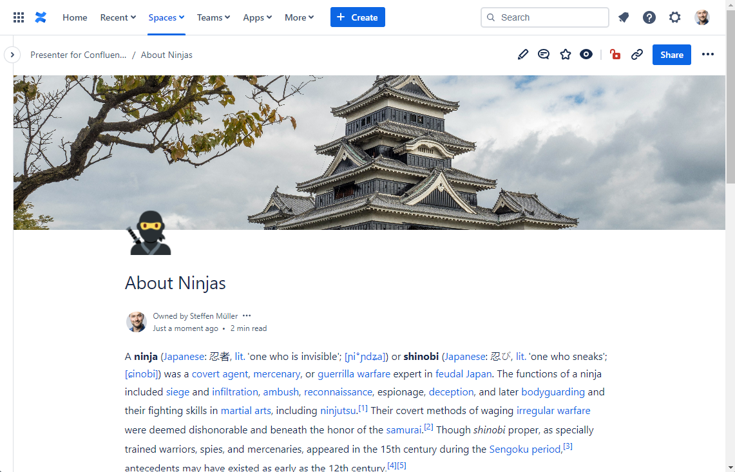Click into the Search field

click(x=551, y=17)
